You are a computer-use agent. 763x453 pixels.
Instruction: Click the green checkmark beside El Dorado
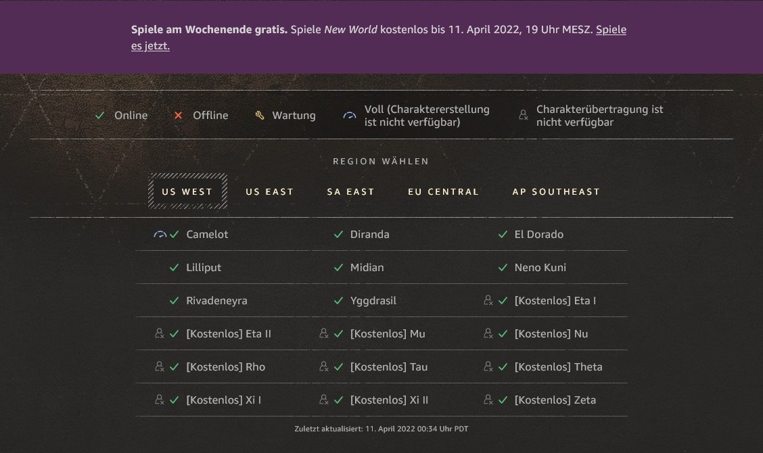(x=503, y=235)
